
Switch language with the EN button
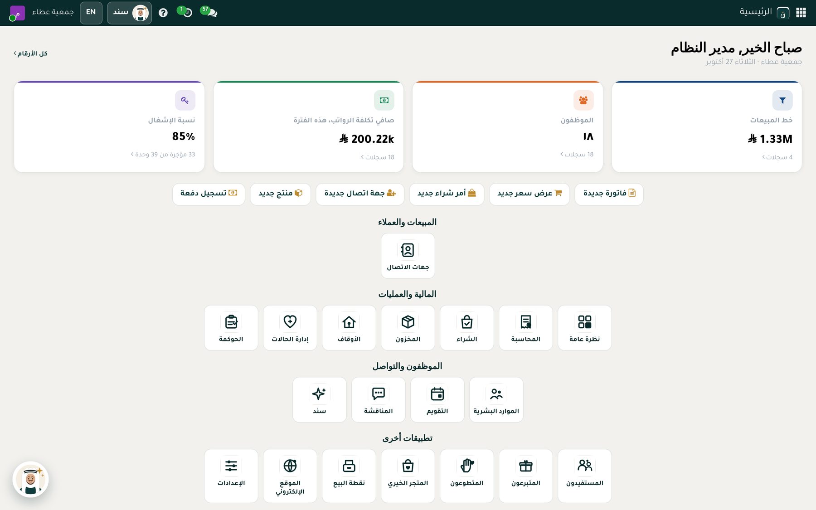[91, 13]
